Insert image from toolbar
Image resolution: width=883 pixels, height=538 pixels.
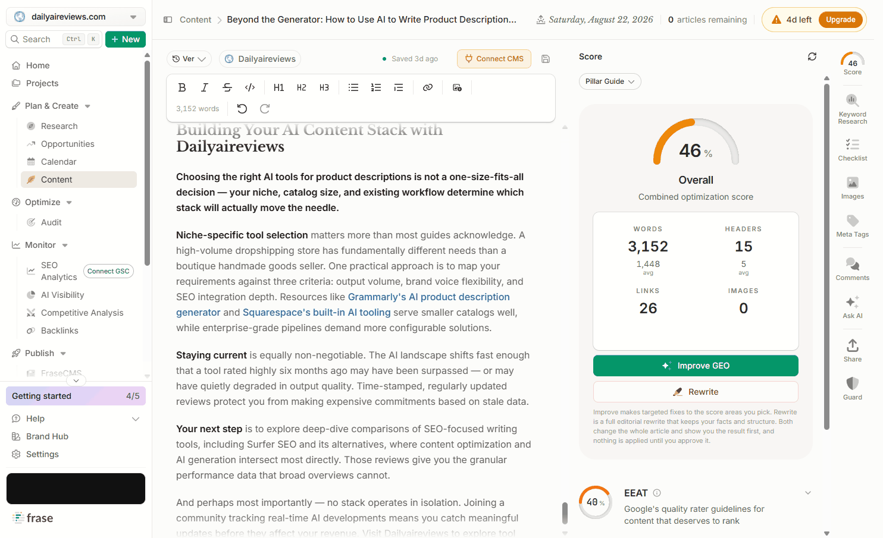(457, 87)
